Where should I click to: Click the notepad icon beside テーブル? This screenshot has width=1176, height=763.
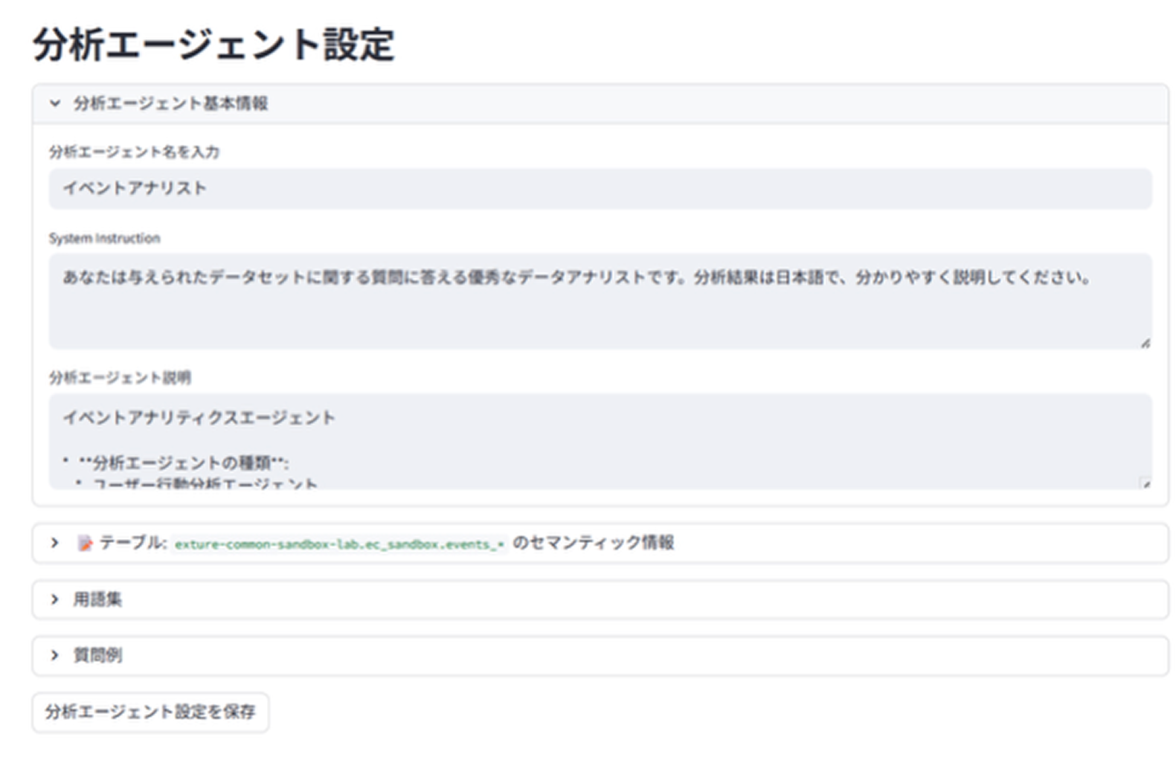click(x=85, y=543)
